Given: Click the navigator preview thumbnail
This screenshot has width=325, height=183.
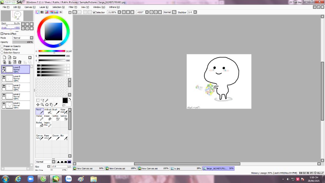Looking at the screenshot, I should (17, 16).
